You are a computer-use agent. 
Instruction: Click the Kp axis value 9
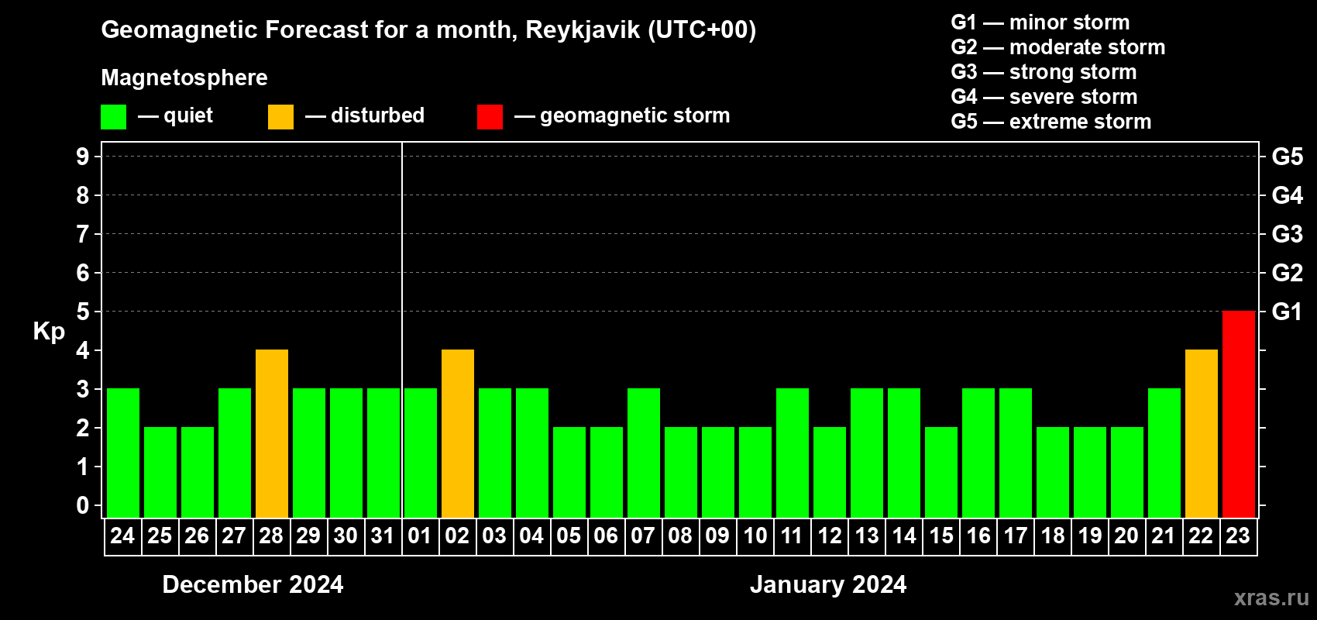pyautogui.click(x=83, y=157)
